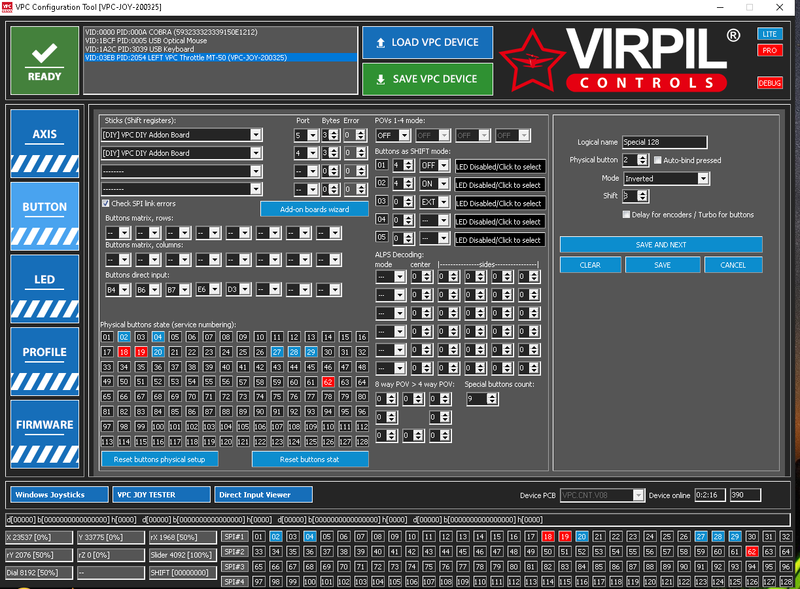Click physical button 02 in the state grid
The width and height of the screenshot is (800, 589).
[x=124, y=337]
